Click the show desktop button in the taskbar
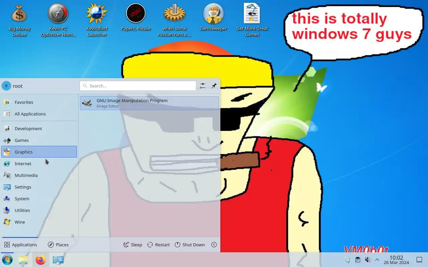The height and width of the screenshot is (267, 428). tap(419, 260)
